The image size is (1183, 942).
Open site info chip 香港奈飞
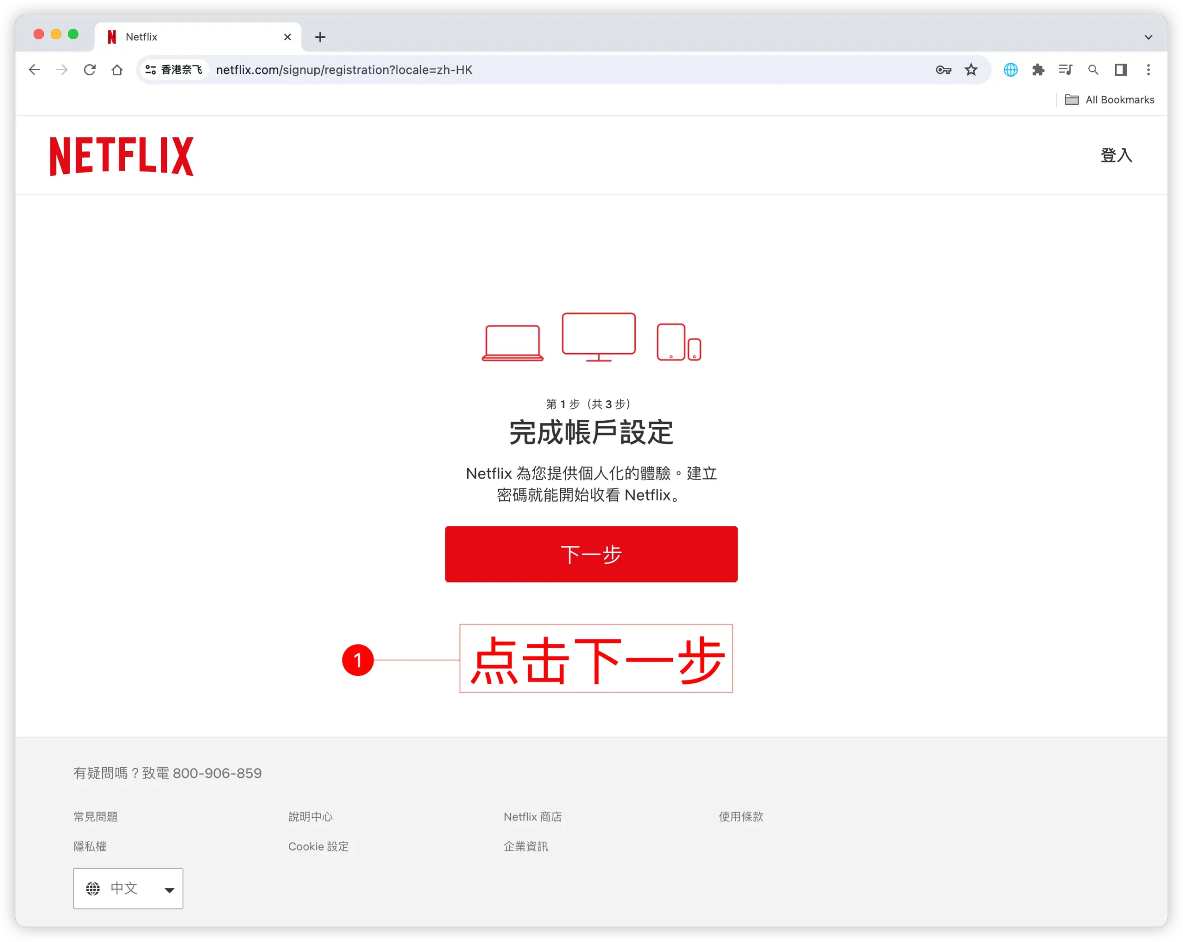point(174,70)
